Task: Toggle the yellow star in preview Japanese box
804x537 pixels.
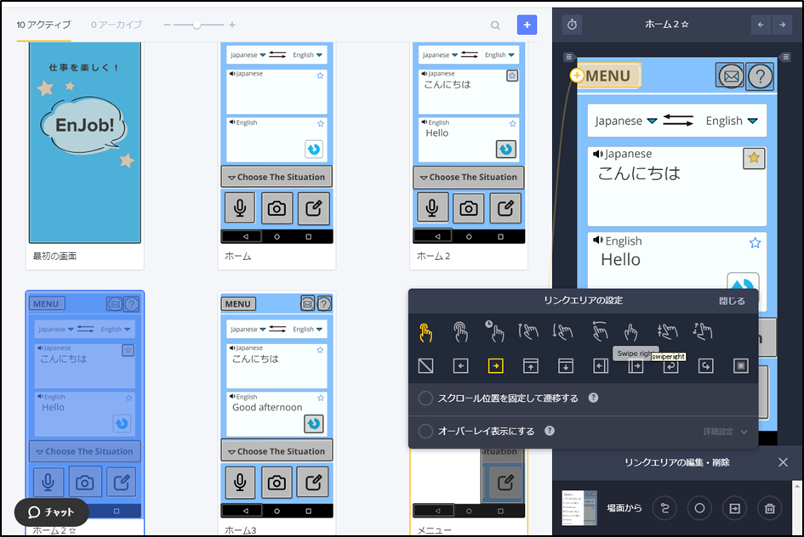Action: coord(754,158)
